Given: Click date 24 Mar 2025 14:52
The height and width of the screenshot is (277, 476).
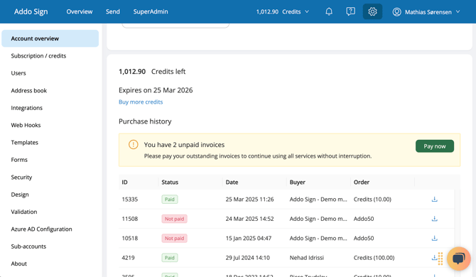Looking at the screenshot, I should [250, 219].
